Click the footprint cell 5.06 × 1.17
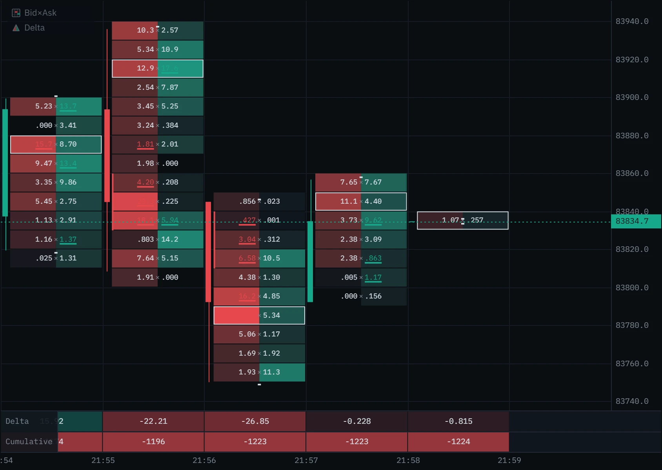Viewport: 662px width, 470px height. coord(259,334)
